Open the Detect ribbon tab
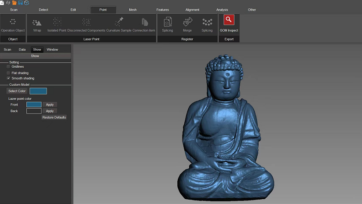This screenshot has height=204, width=362. pyautogui.click(x=44, y=10)
